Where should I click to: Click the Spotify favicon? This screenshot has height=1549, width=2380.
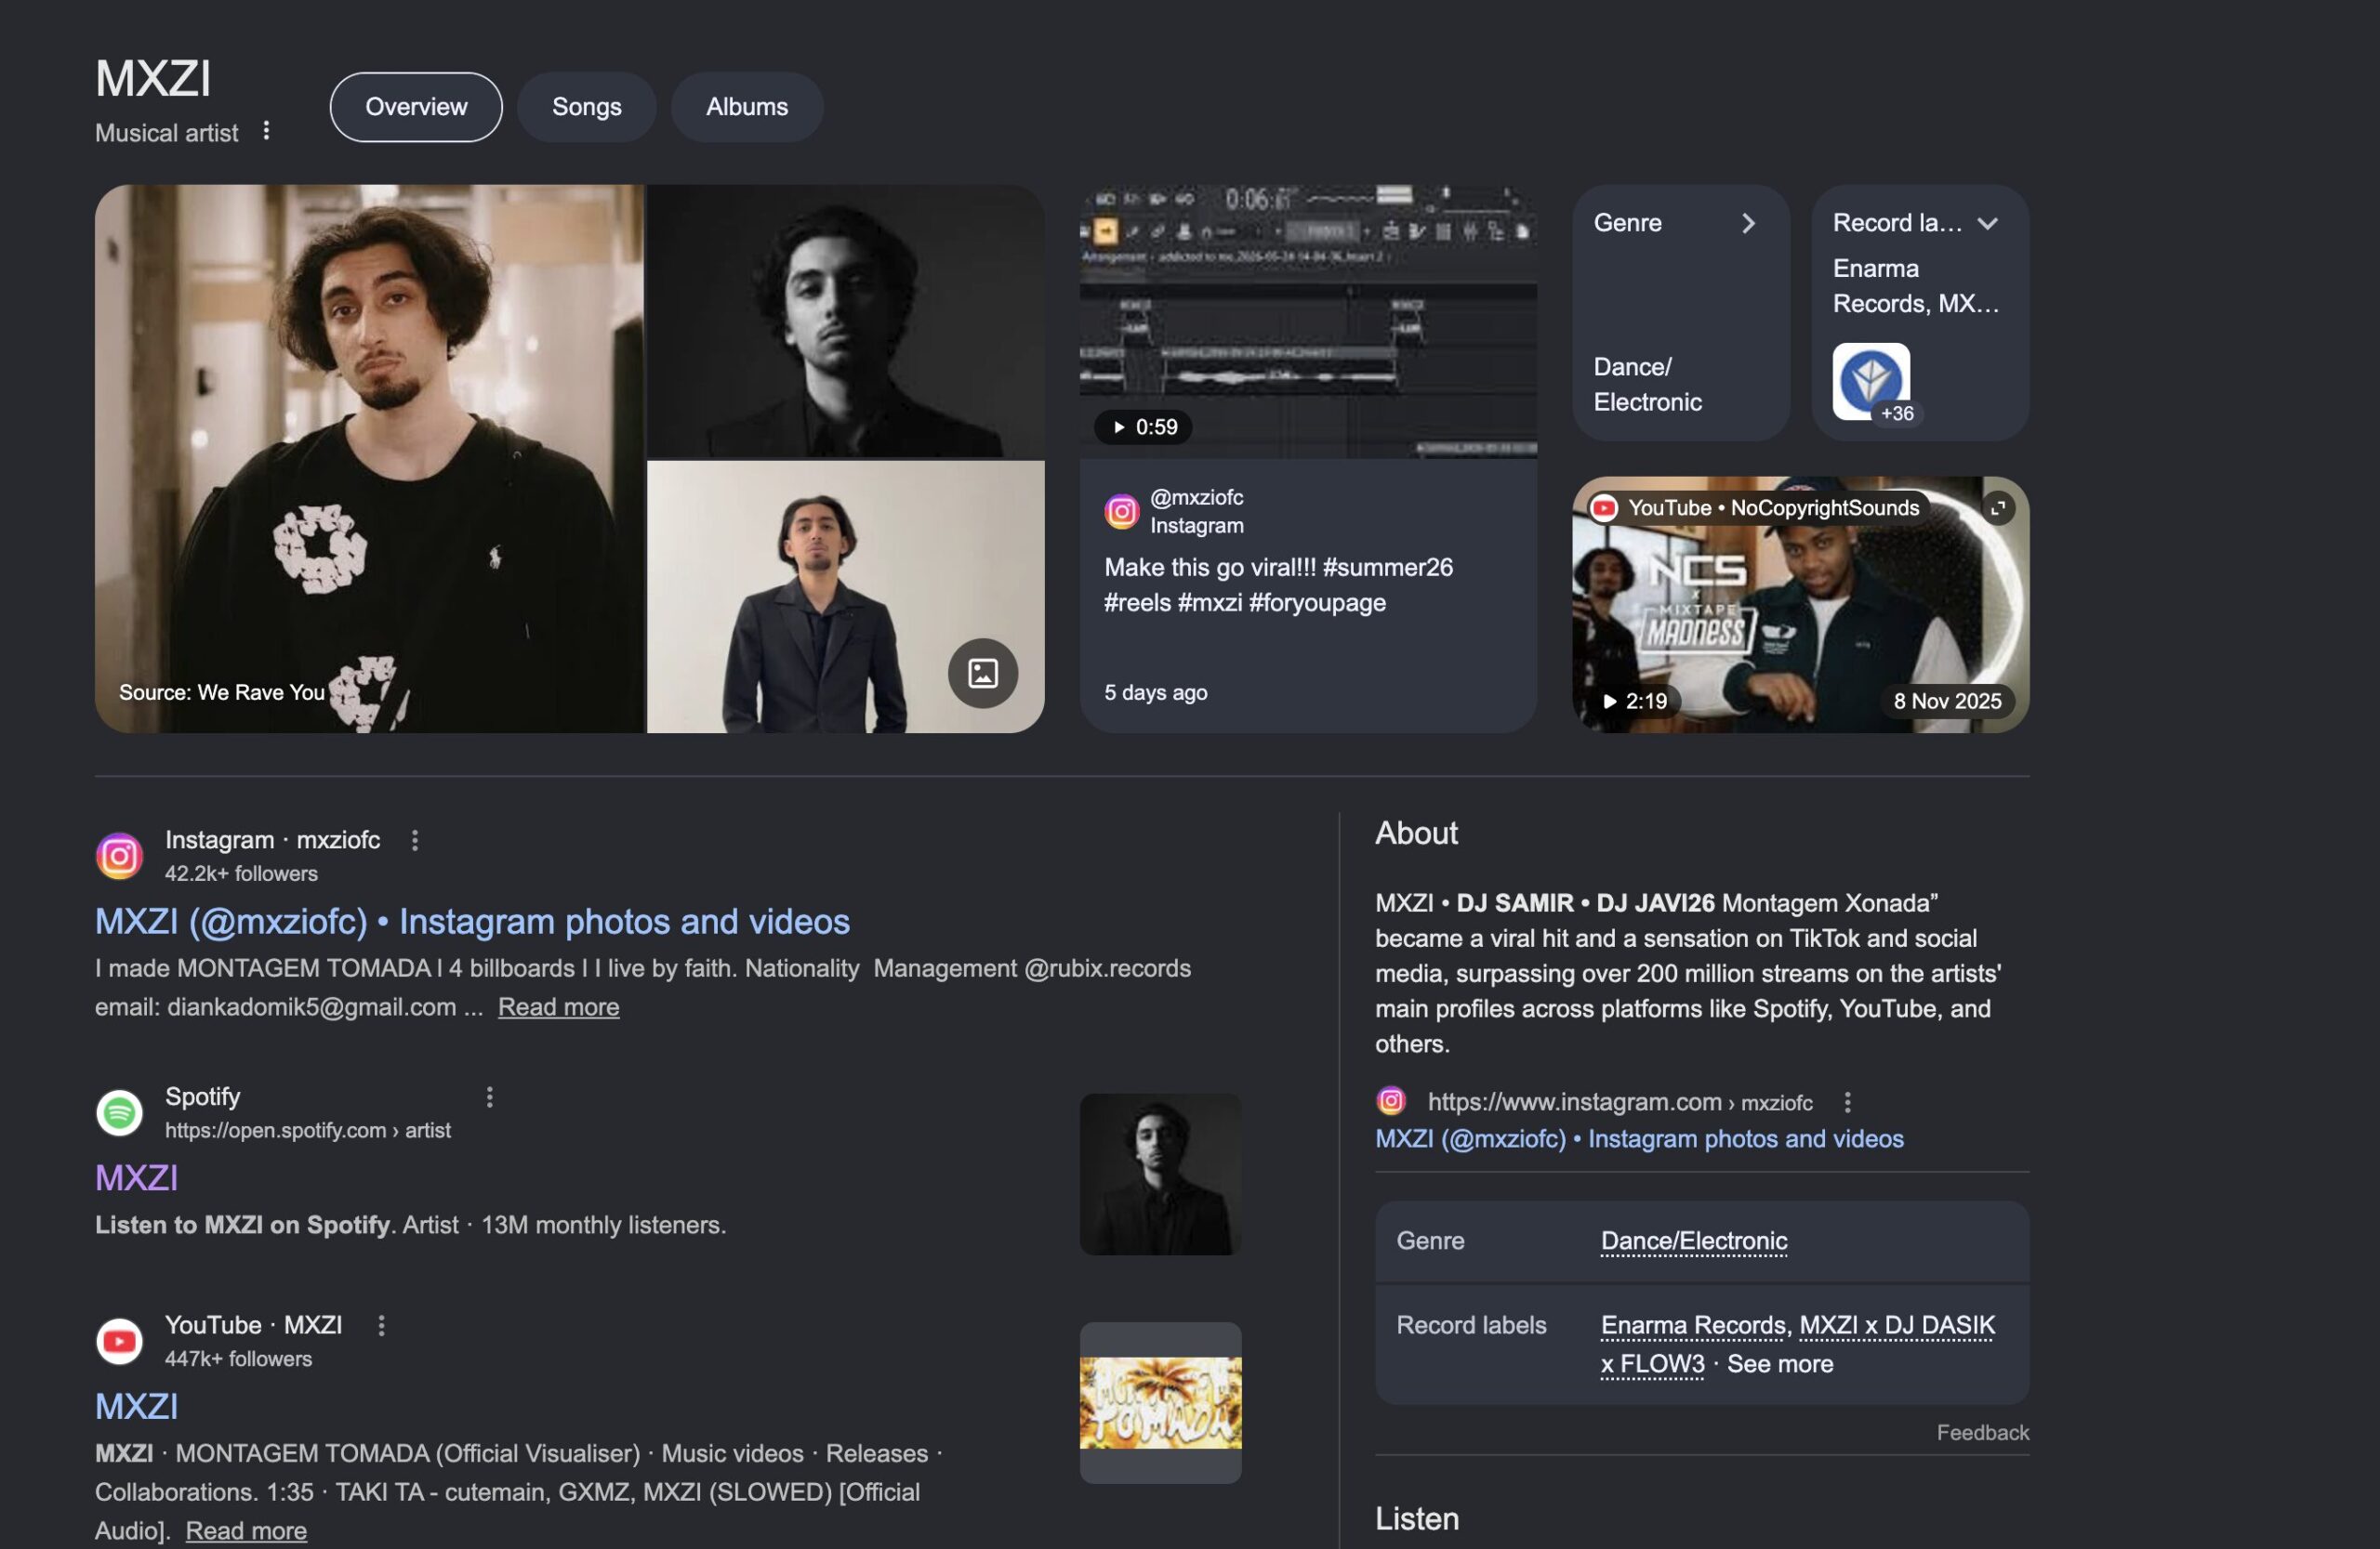pos(119,1112)
